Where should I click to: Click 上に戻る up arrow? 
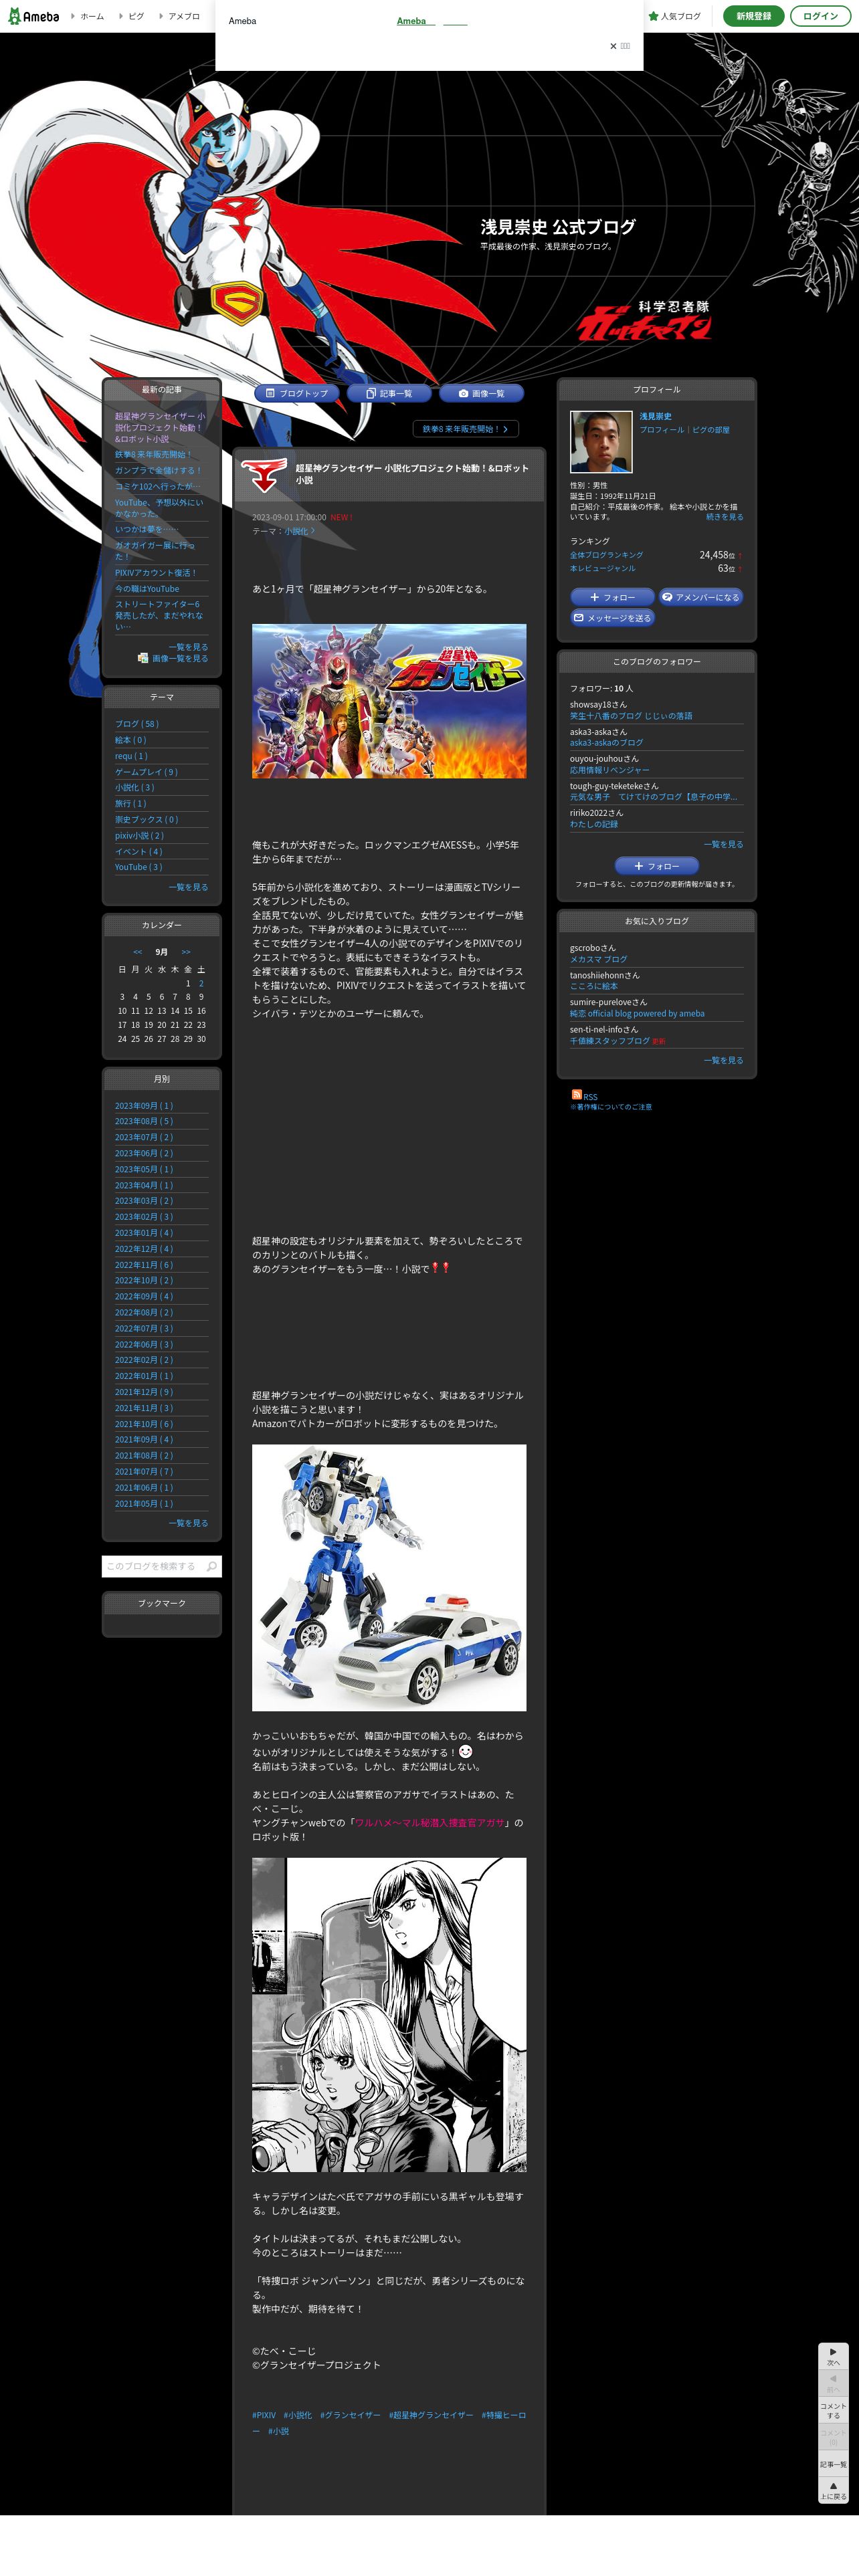833,2490
